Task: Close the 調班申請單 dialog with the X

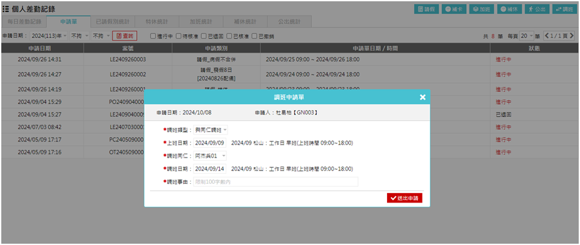Action: coord(423,97)
